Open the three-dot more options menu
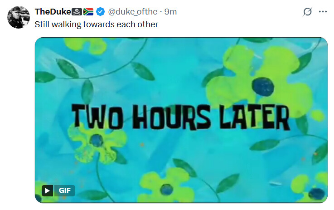334x210 pixels. point(323,12)
